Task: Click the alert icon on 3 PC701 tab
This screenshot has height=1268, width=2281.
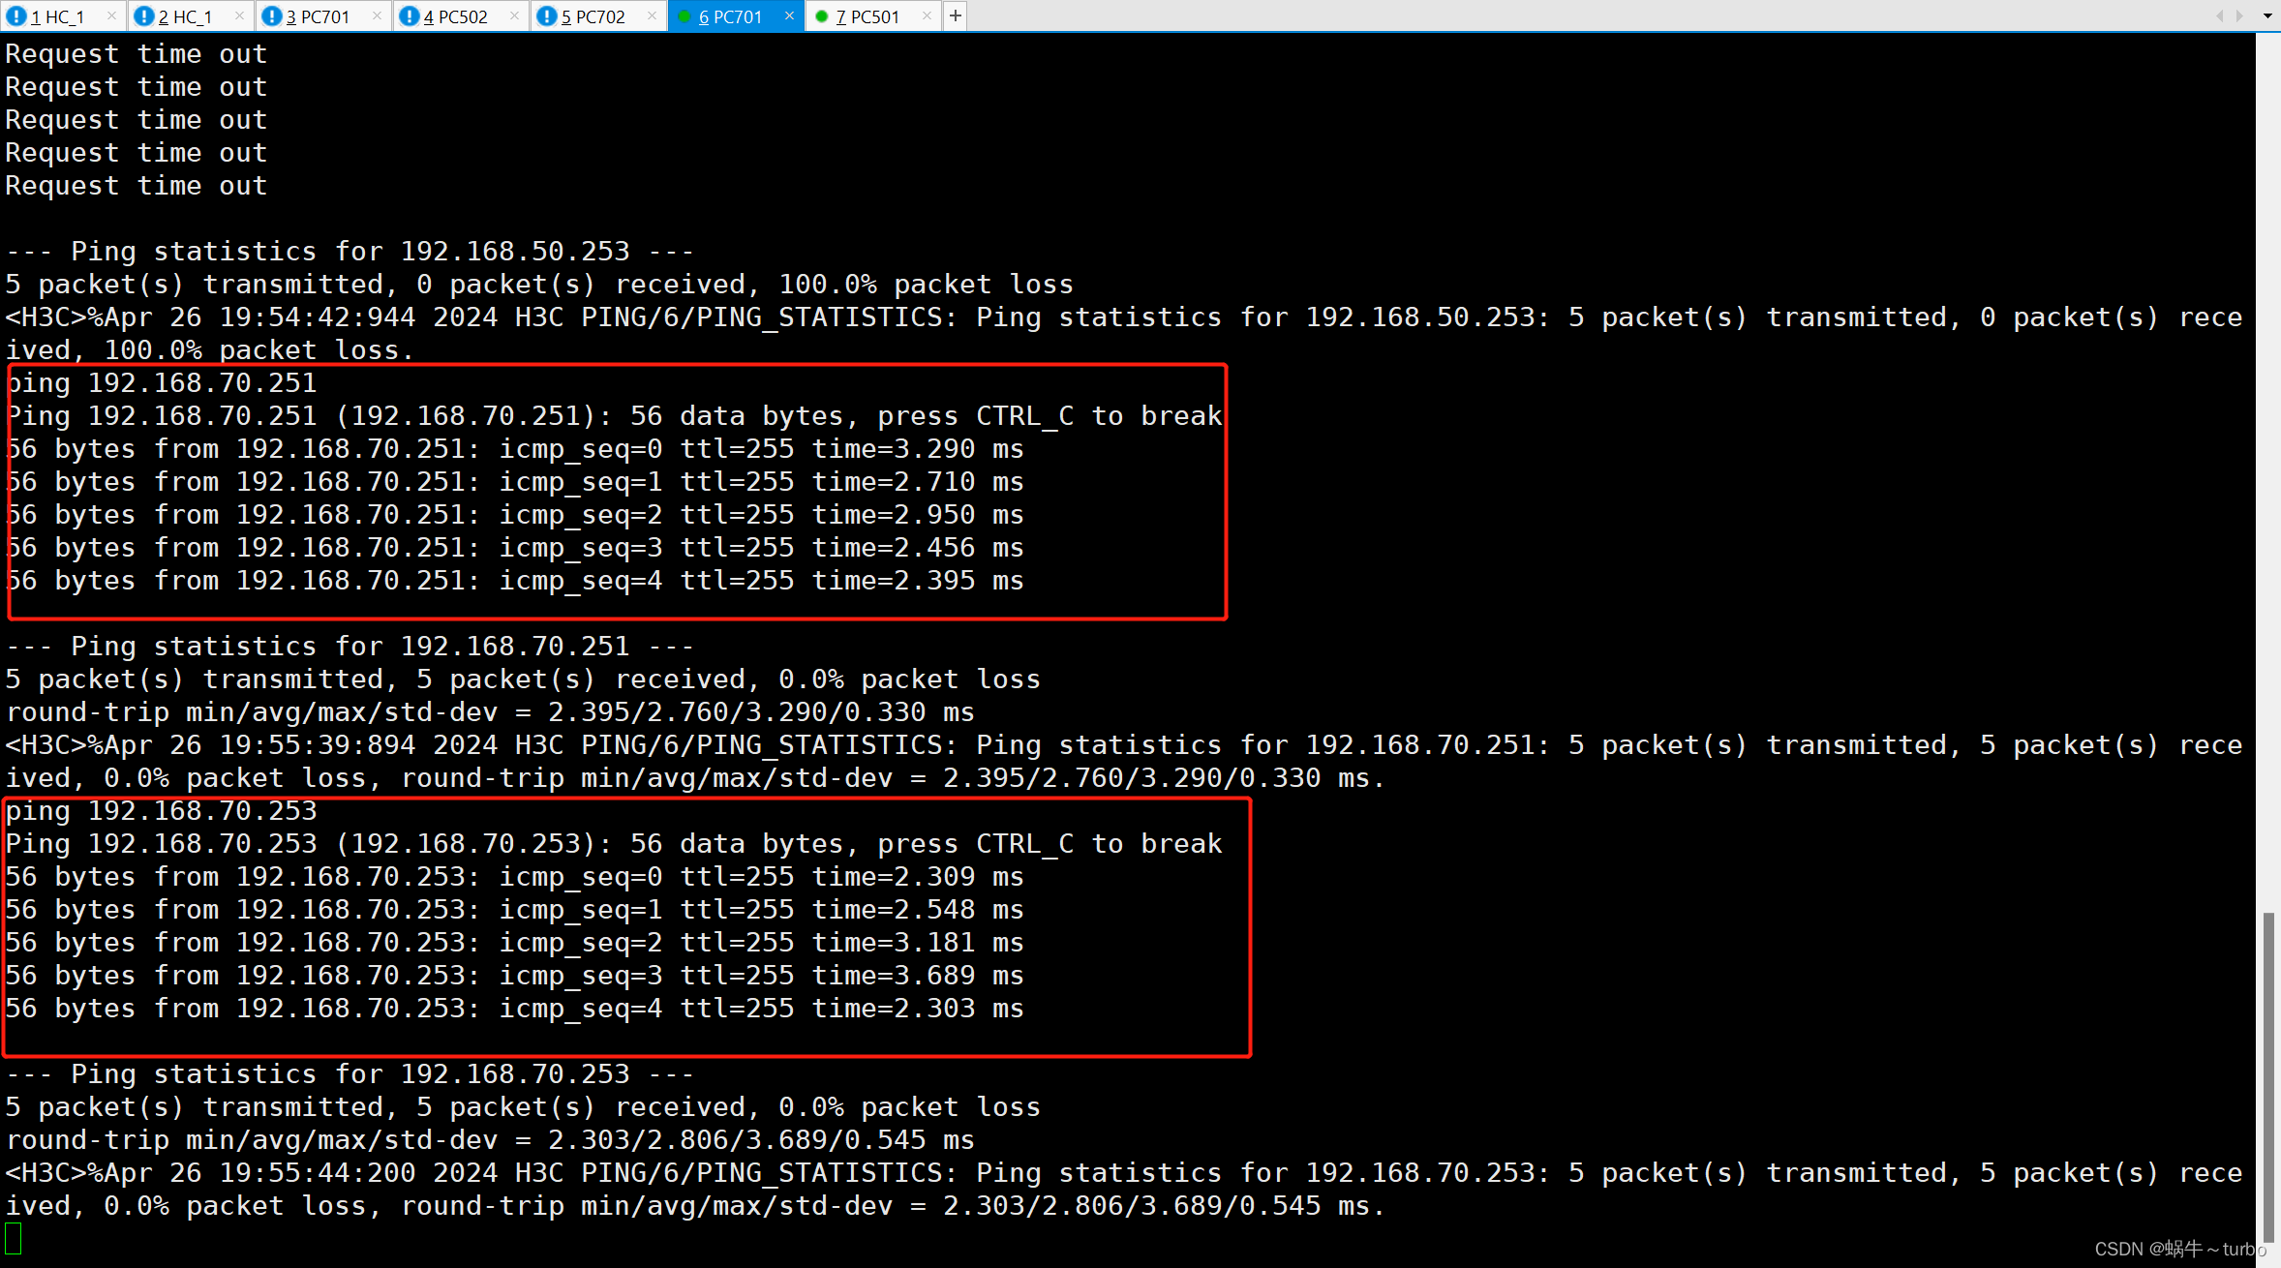Action: [x=272, y=16]
